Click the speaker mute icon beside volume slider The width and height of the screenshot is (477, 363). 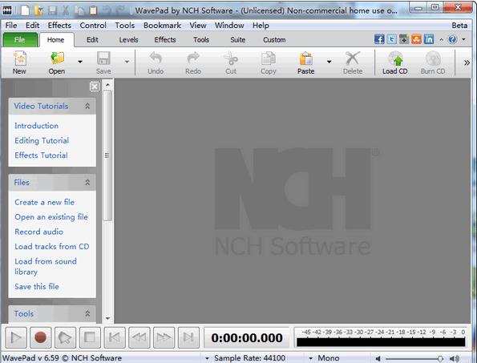(x=378, y=358)
